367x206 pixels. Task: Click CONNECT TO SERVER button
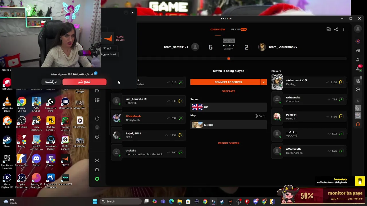pos(225,82)
